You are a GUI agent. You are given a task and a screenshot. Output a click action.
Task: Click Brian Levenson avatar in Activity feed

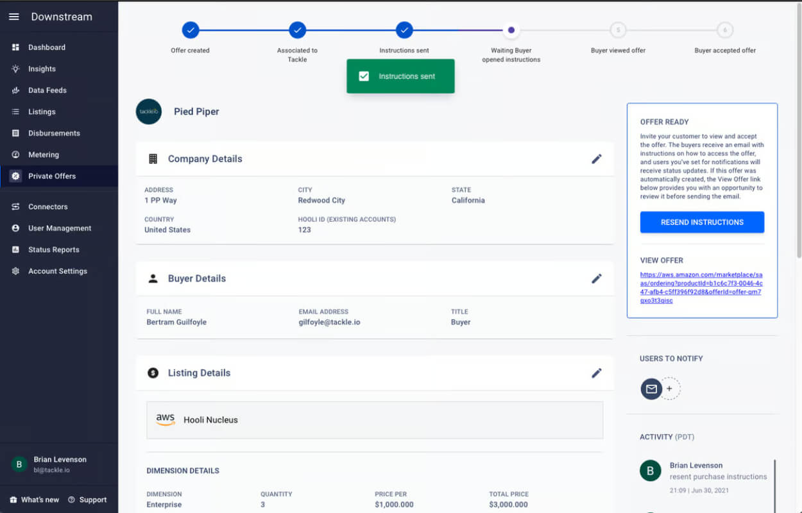pyautogui.click(x=651, y=471)
